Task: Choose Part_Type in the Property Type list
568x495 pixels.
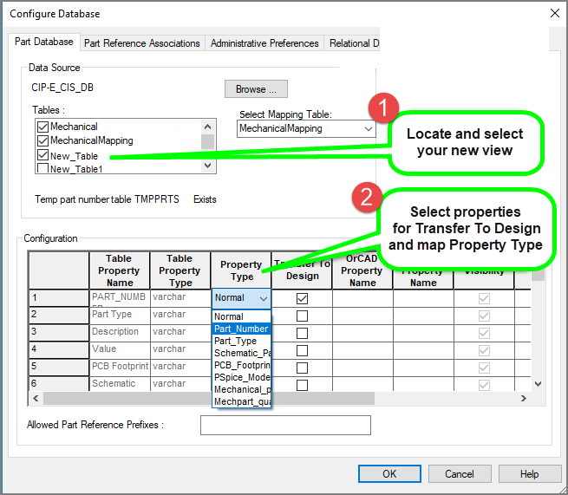Action: tap(241, 341)
